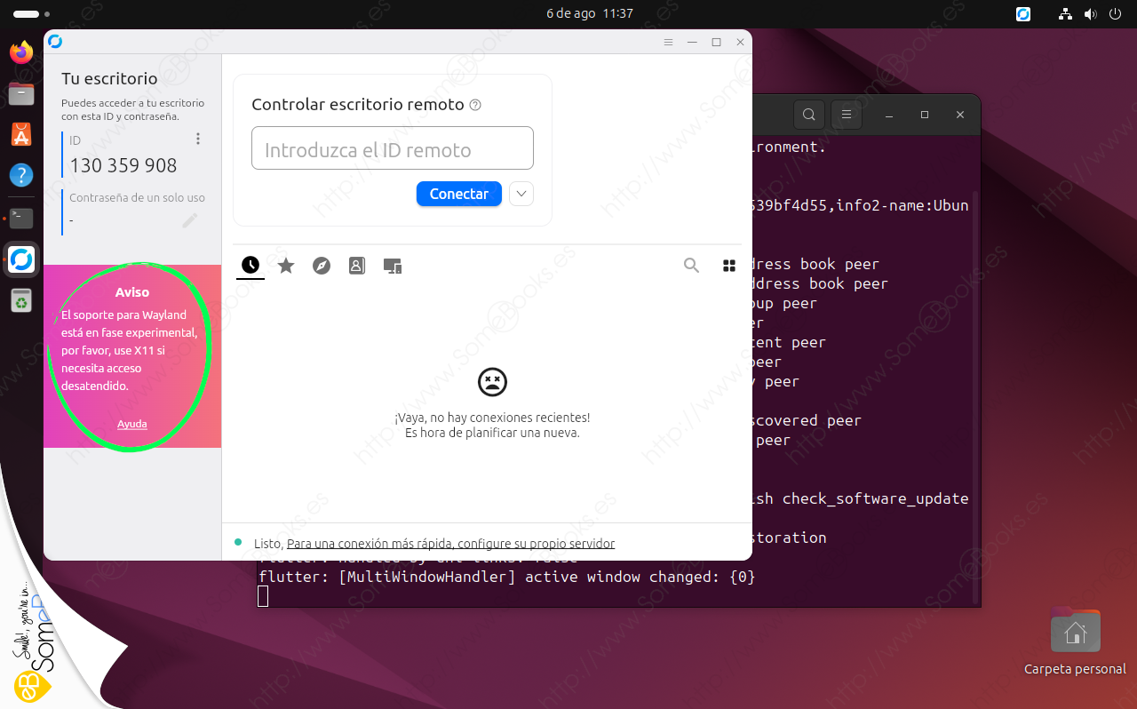1137x709 pixels.
Task: Click the volume icon in the top bar
Action: point(1091,14)
